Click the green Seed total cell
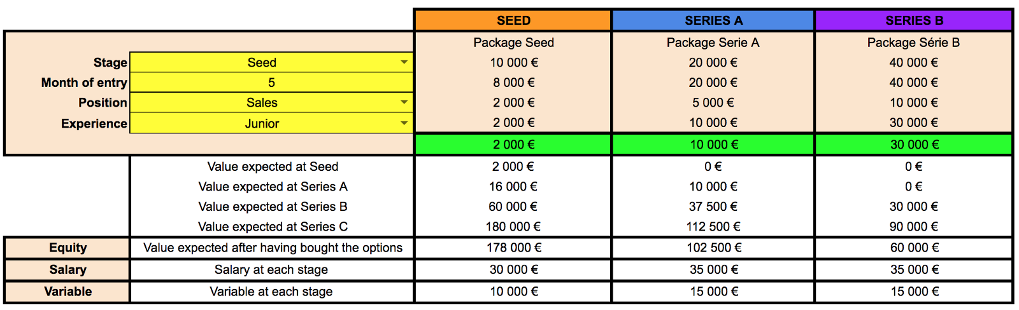Screen dimensions: 1019x310 pos(513,144)
